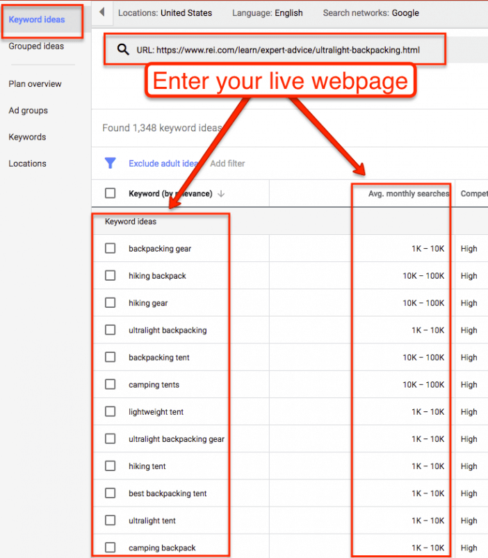Check the best backpacking tent keyword
Image resolution: width=488 pixels, height=558 pixels.
[x=111, y=493]
